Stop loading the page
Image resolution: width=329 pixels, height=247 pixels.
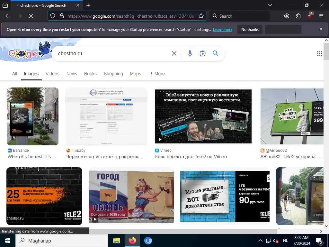[31, 16]
